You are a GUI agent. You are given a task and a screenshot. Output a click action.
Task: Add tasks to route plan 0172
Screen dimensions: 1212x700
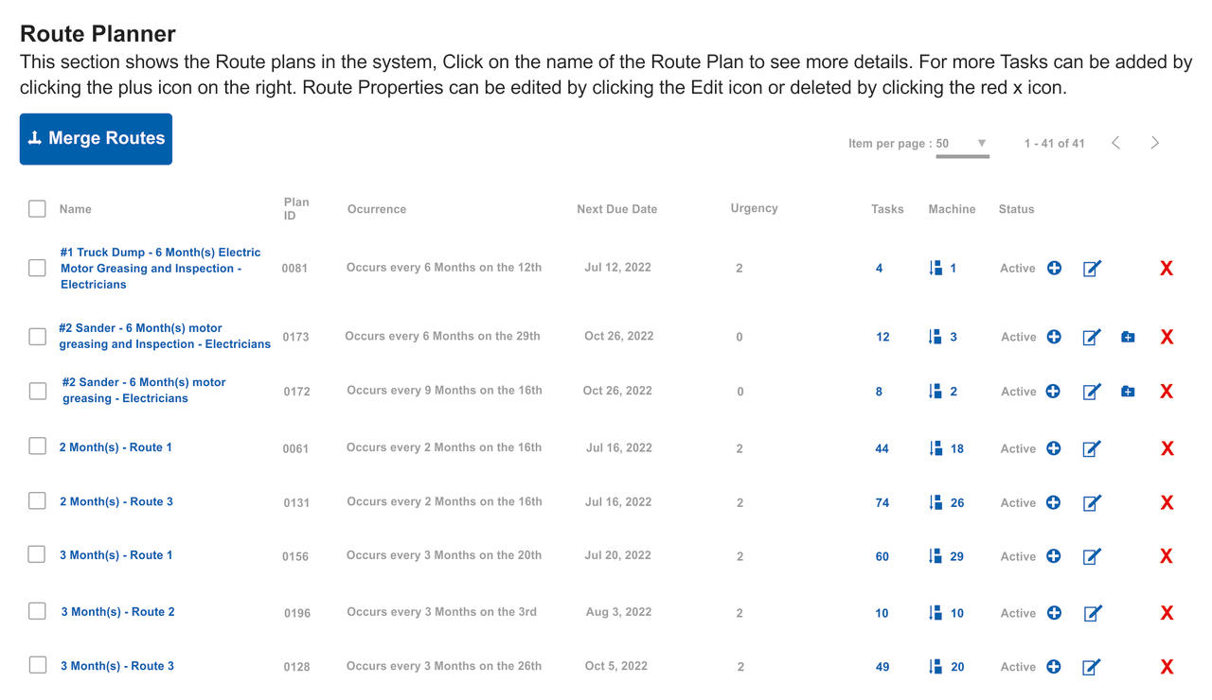[1053, 391]
